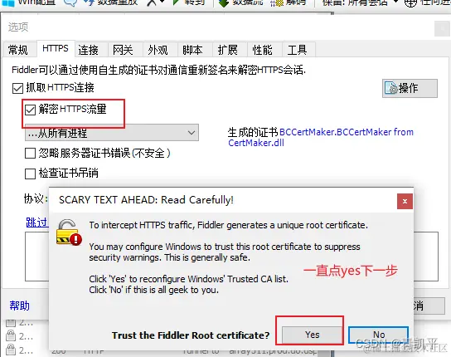Click the 操作 Actions button with document icon

(410, 88)
